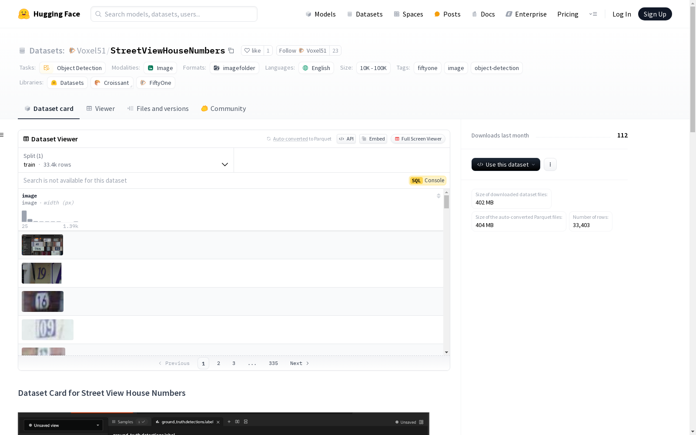Screen dimensions: 696x435
Task: Select the fiftyone tag
Action: (428, 68)
